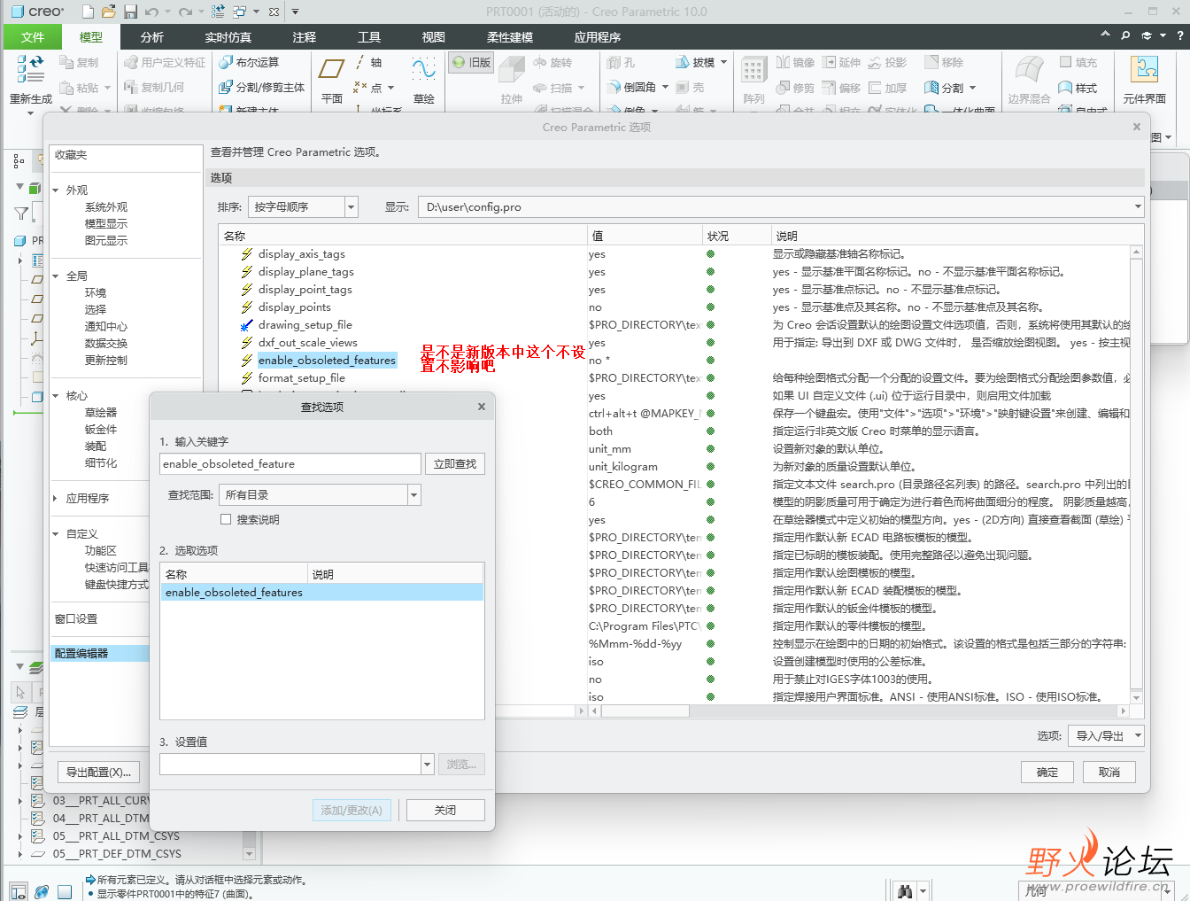Select the Favorites (收藏夹) item
Image resolution: width=1190 pixels, height=901 pixels.
(71, 155)
